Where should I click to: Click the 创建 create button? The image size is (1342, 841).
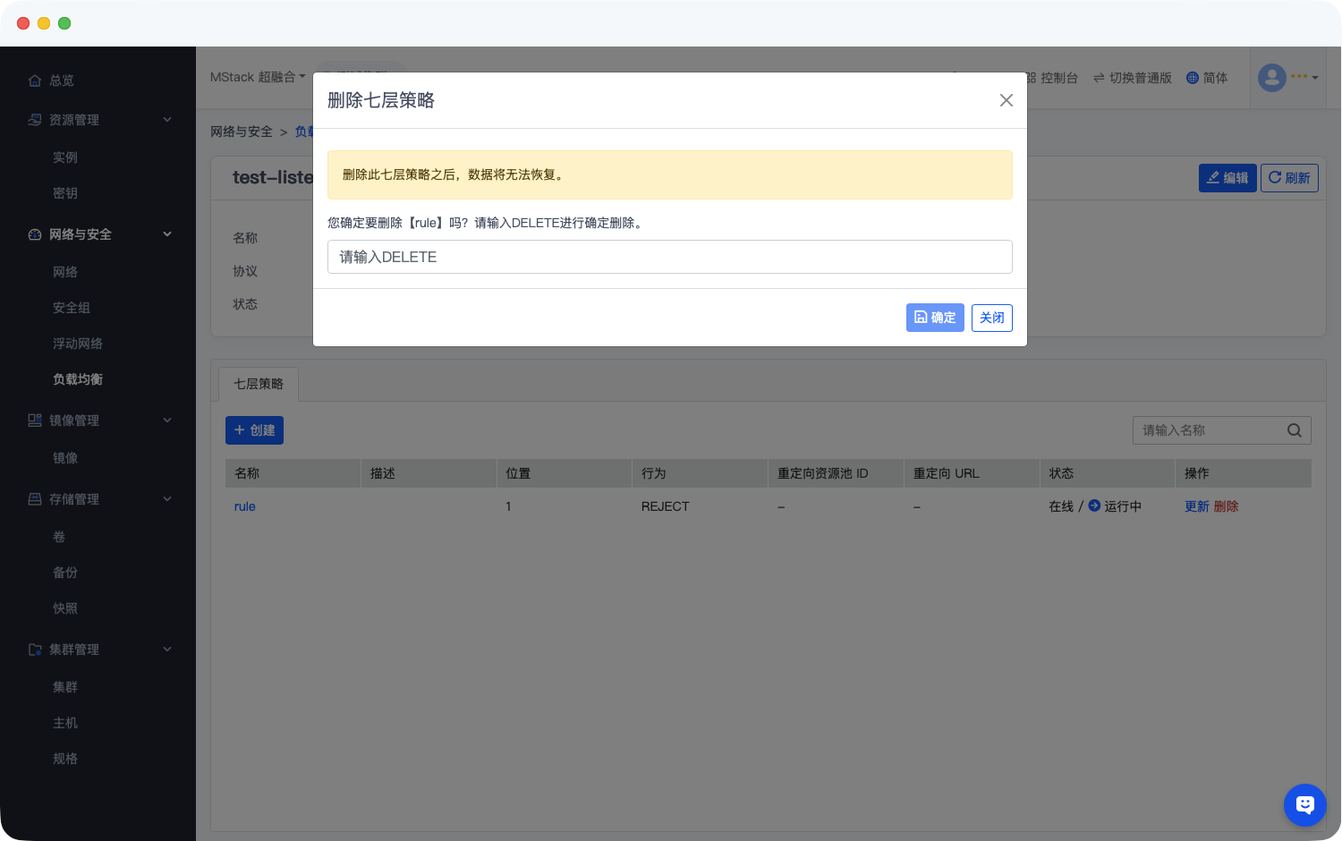coord(254,430)
